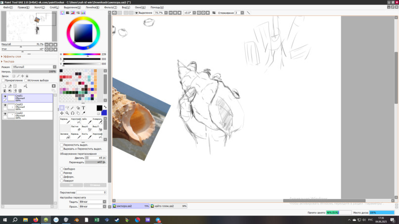Swap foreground and background colors
The image size is (399, 224).
105,107
